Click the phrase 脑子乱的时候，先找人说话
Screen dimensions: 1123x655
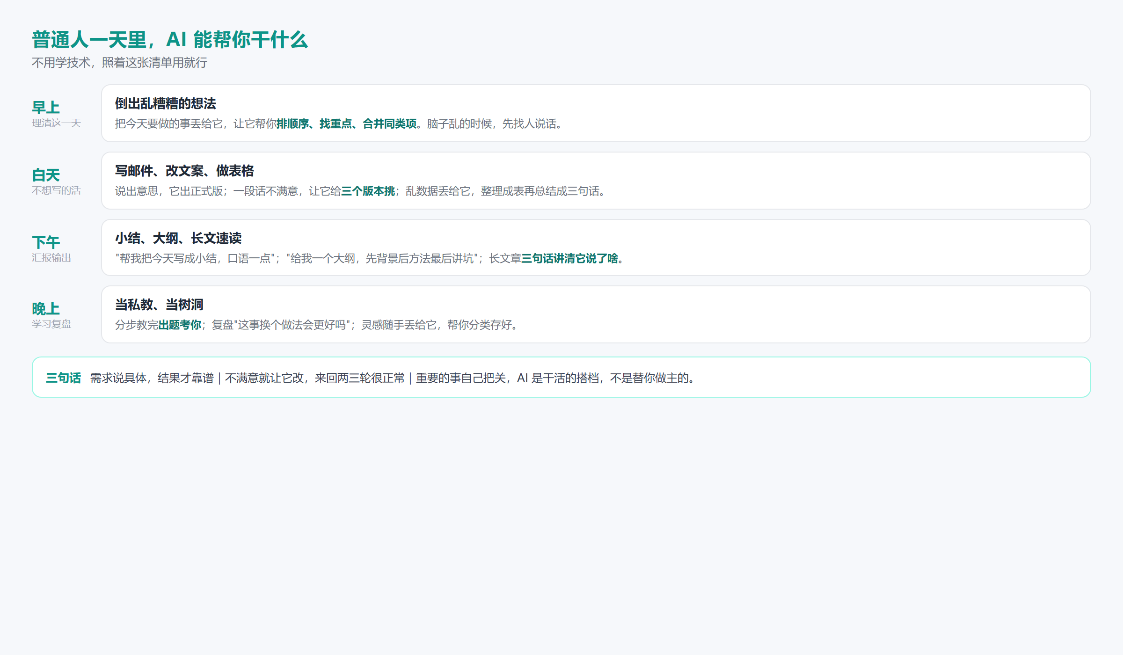pyautogui.click(x=491, y=124)
